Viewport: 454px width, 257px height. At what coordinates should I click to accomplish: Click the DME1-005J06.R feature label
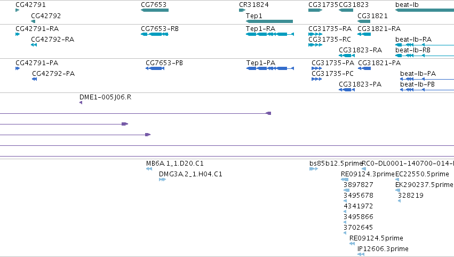coord(106,97)
